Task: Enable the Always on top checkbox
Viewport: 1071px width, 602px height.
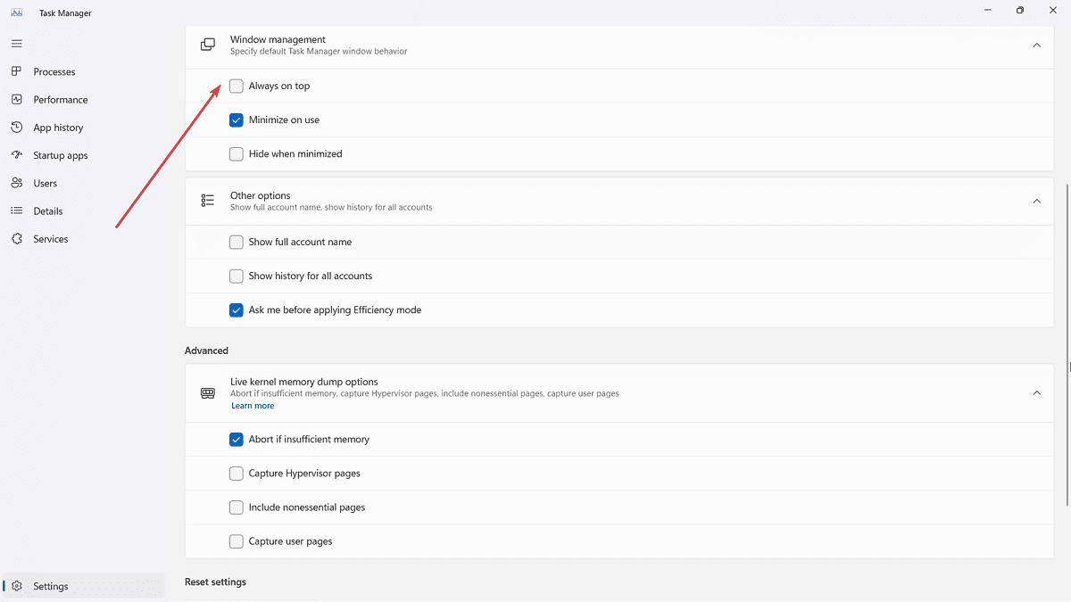Action: point(236,86)
